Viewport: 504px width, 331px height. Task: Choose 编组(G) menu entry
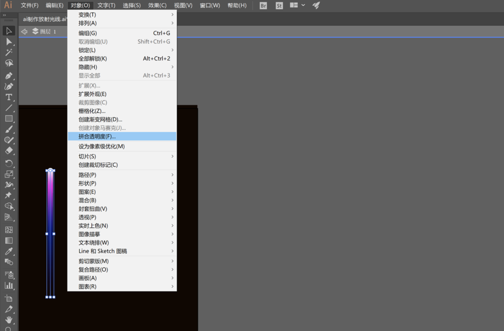pyautogui.click(x=122, y=33)
